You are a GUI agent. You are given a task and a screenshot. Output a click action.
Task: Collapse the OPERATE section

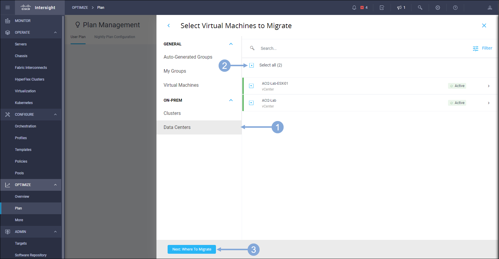(x=55, y=33)
